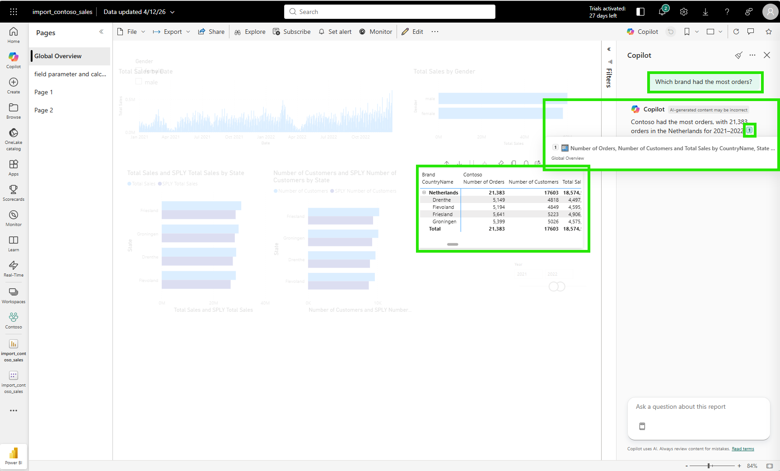Screen dimensions: 780x471
Task: Toggle the header pane layout icon
Action: (x=640, y=12)
